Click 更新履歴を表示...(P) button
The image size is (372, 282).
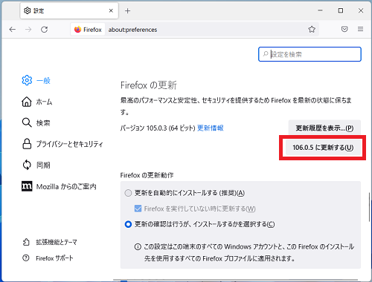(324, 128)
